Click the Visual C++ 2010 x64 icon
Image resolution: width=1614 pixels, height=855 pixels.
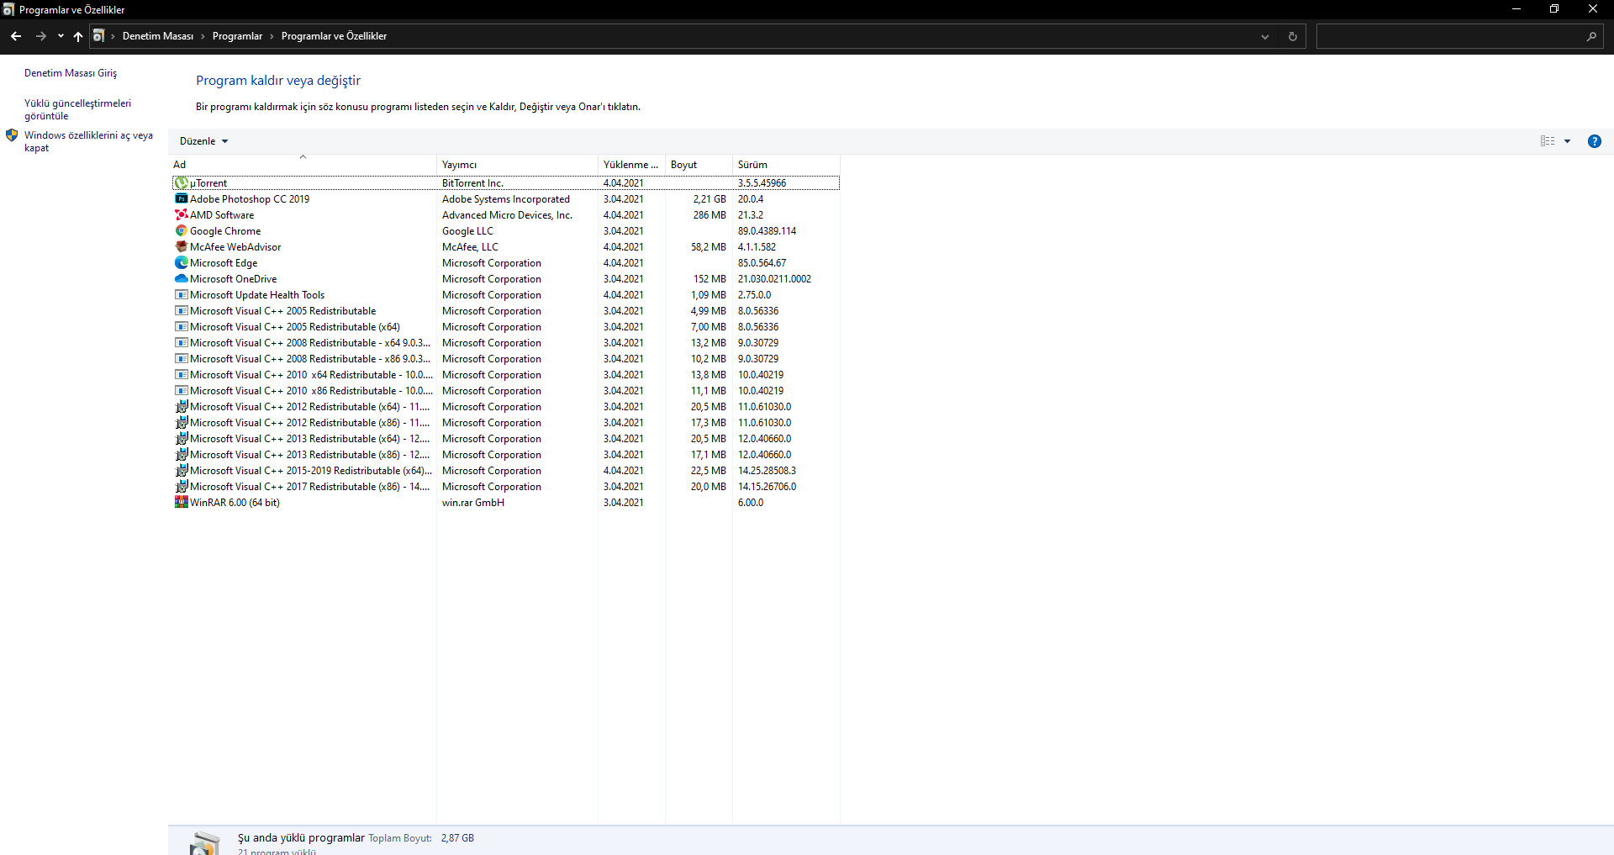181,375
